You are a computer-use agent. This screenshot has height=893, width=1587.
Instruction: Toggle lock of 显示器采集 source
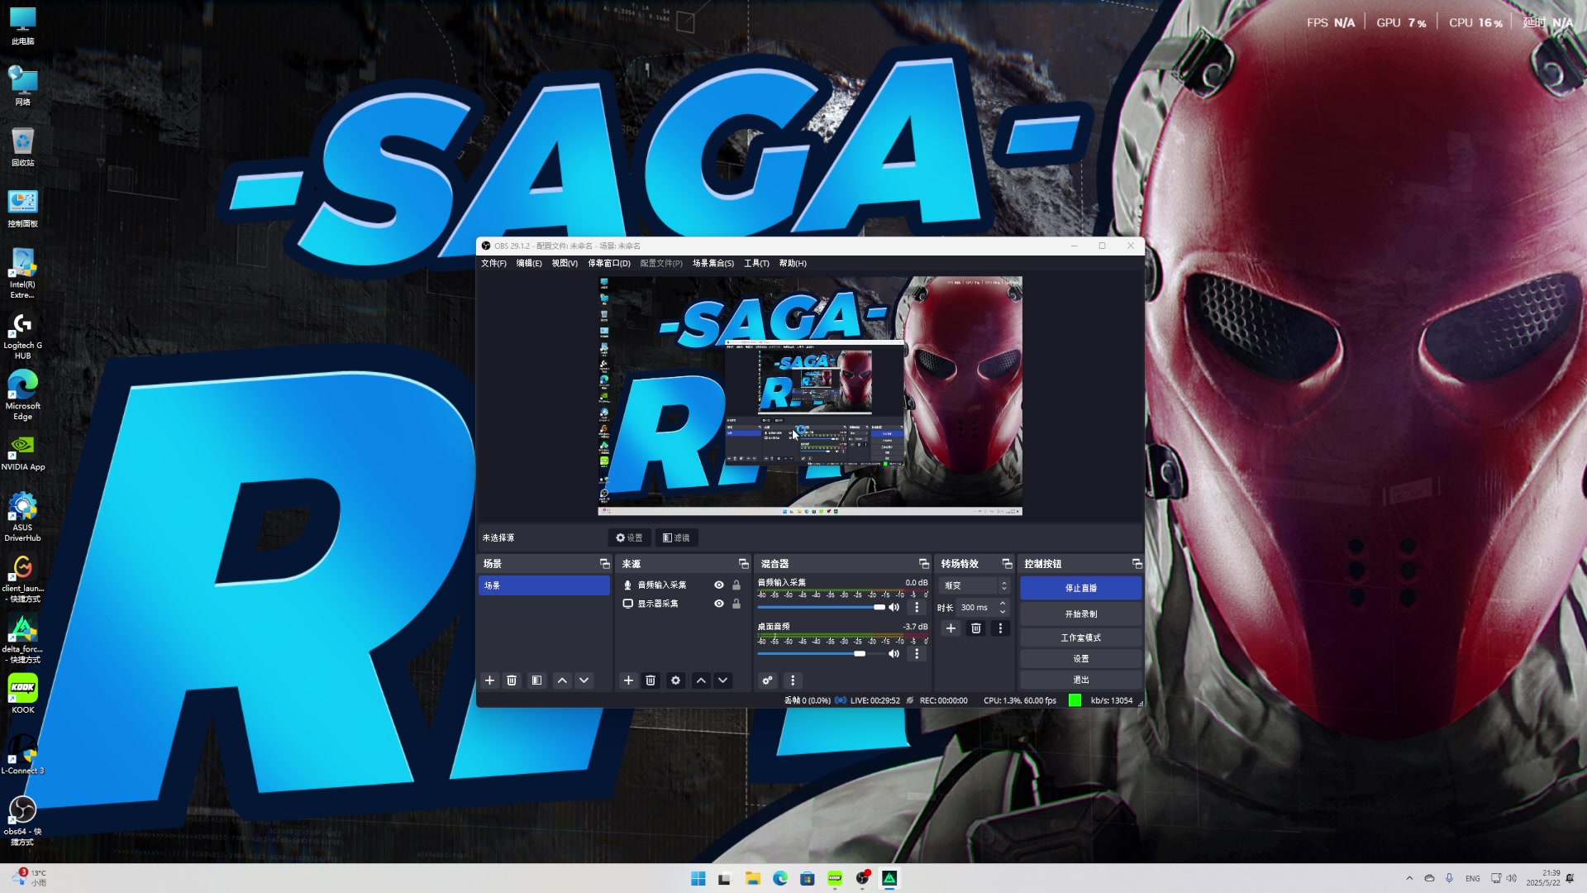tap(736, 604)
